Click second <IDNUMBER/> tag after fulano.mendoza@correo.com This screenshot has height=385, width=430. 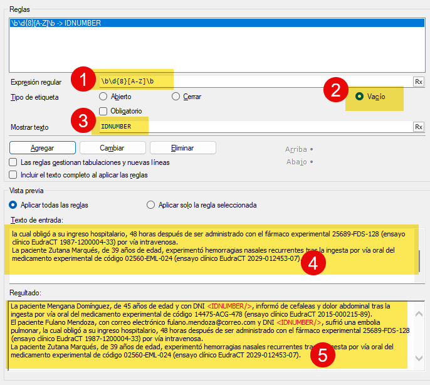coord(299,322)
